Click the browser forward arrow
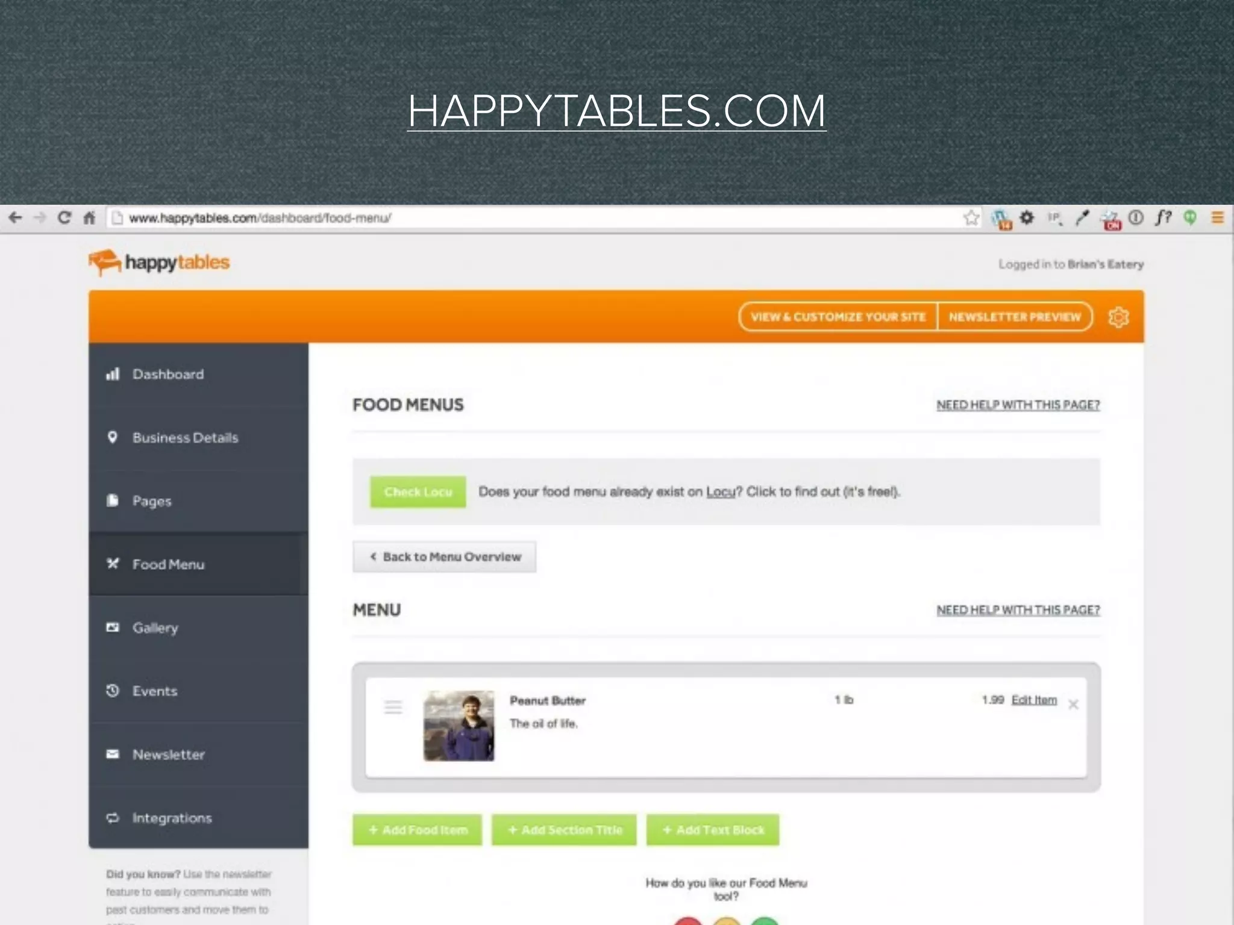1234x925 pixels. click(x=40, y=217)
